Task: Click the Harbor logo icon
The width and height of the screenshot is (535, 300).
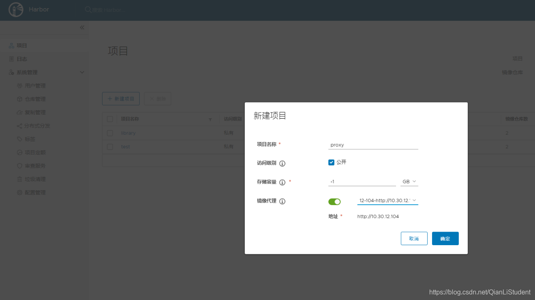Action: [16, 9]
